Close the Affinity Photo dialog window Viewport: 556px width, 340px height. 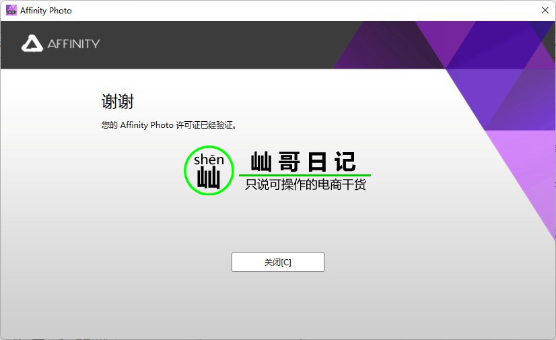click(545, 10)
